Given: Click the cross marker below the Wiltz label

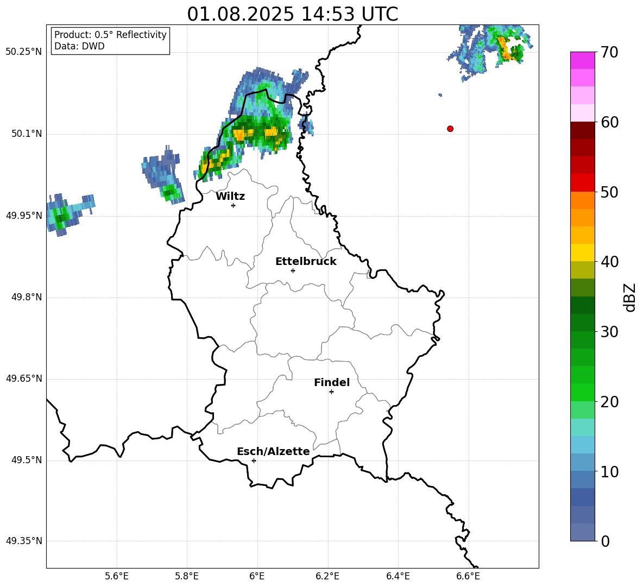Looking at the screenshot, I should [233, 205].
